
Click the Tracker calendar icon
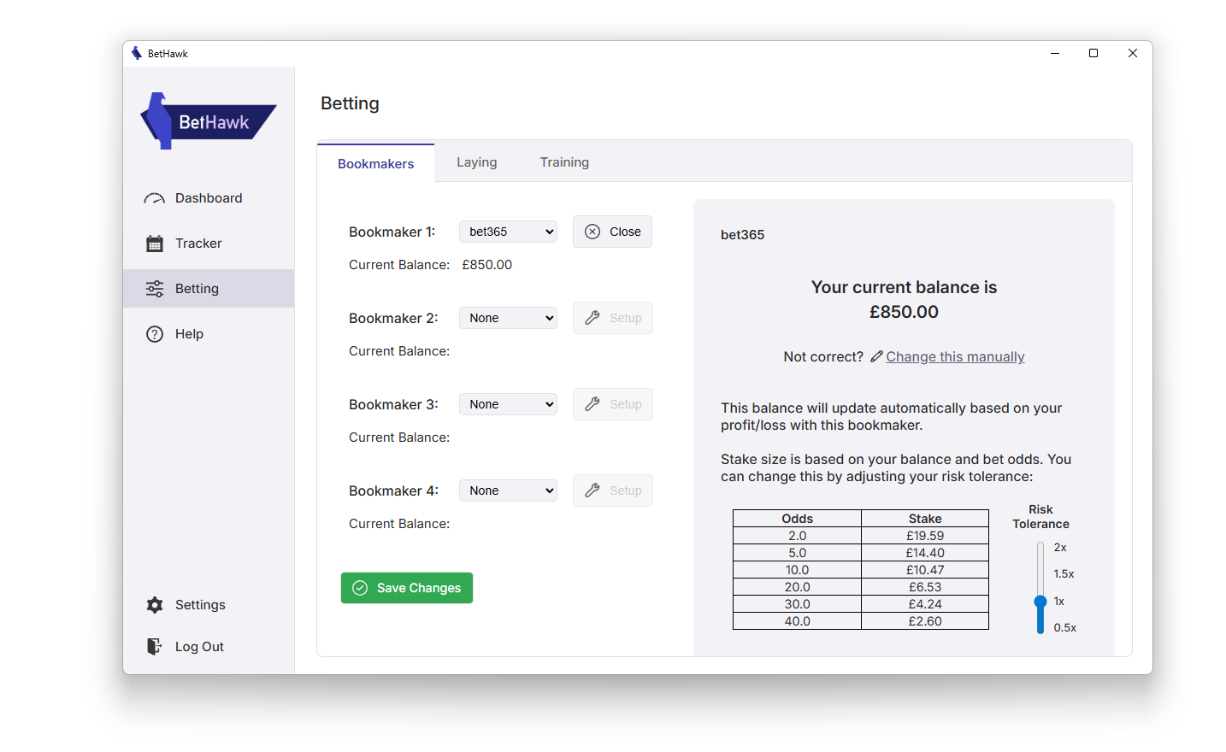[154, 244]
